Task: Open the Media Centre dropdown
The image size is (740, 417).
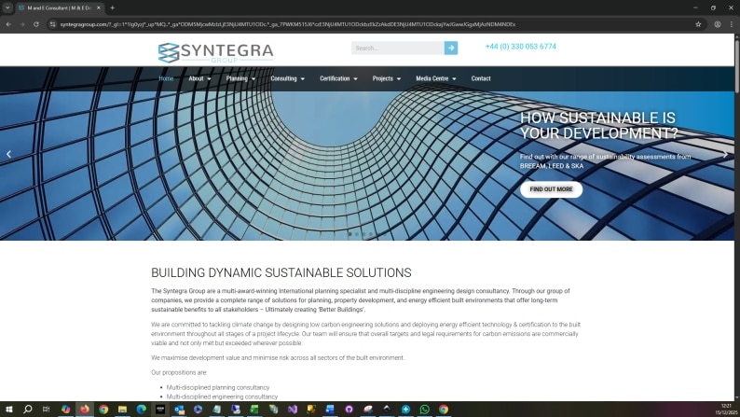Action: 435,79
